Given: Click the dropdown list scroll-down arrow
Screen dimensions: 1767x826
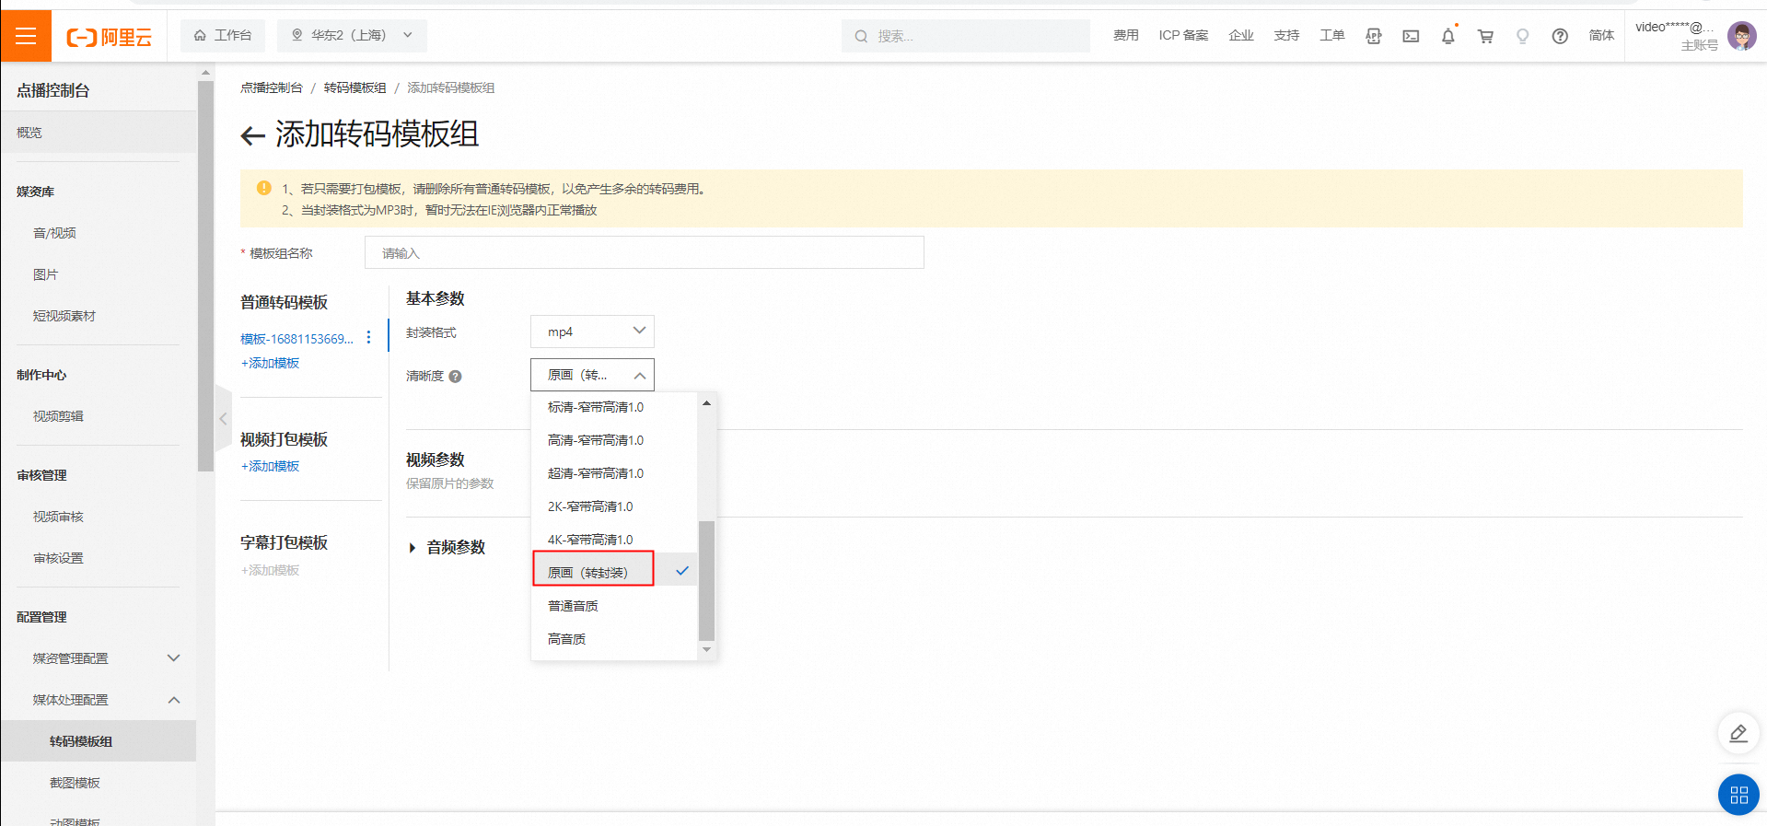Looking at the screenshot, I should pos(706,649).
